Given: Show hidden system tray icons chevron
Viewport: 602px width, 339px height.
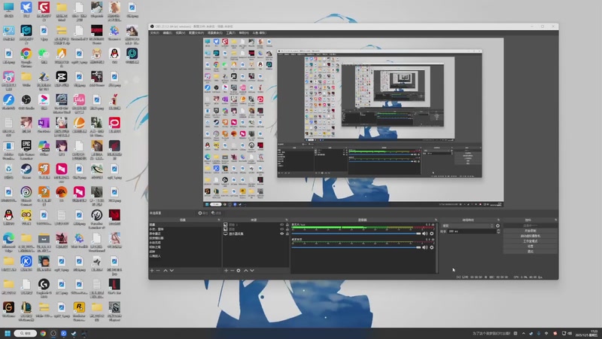Looking at the screenshot, I should [523, 334].
